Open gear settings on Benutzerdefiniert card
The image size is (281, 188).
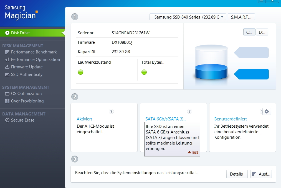tap(267, 111)
